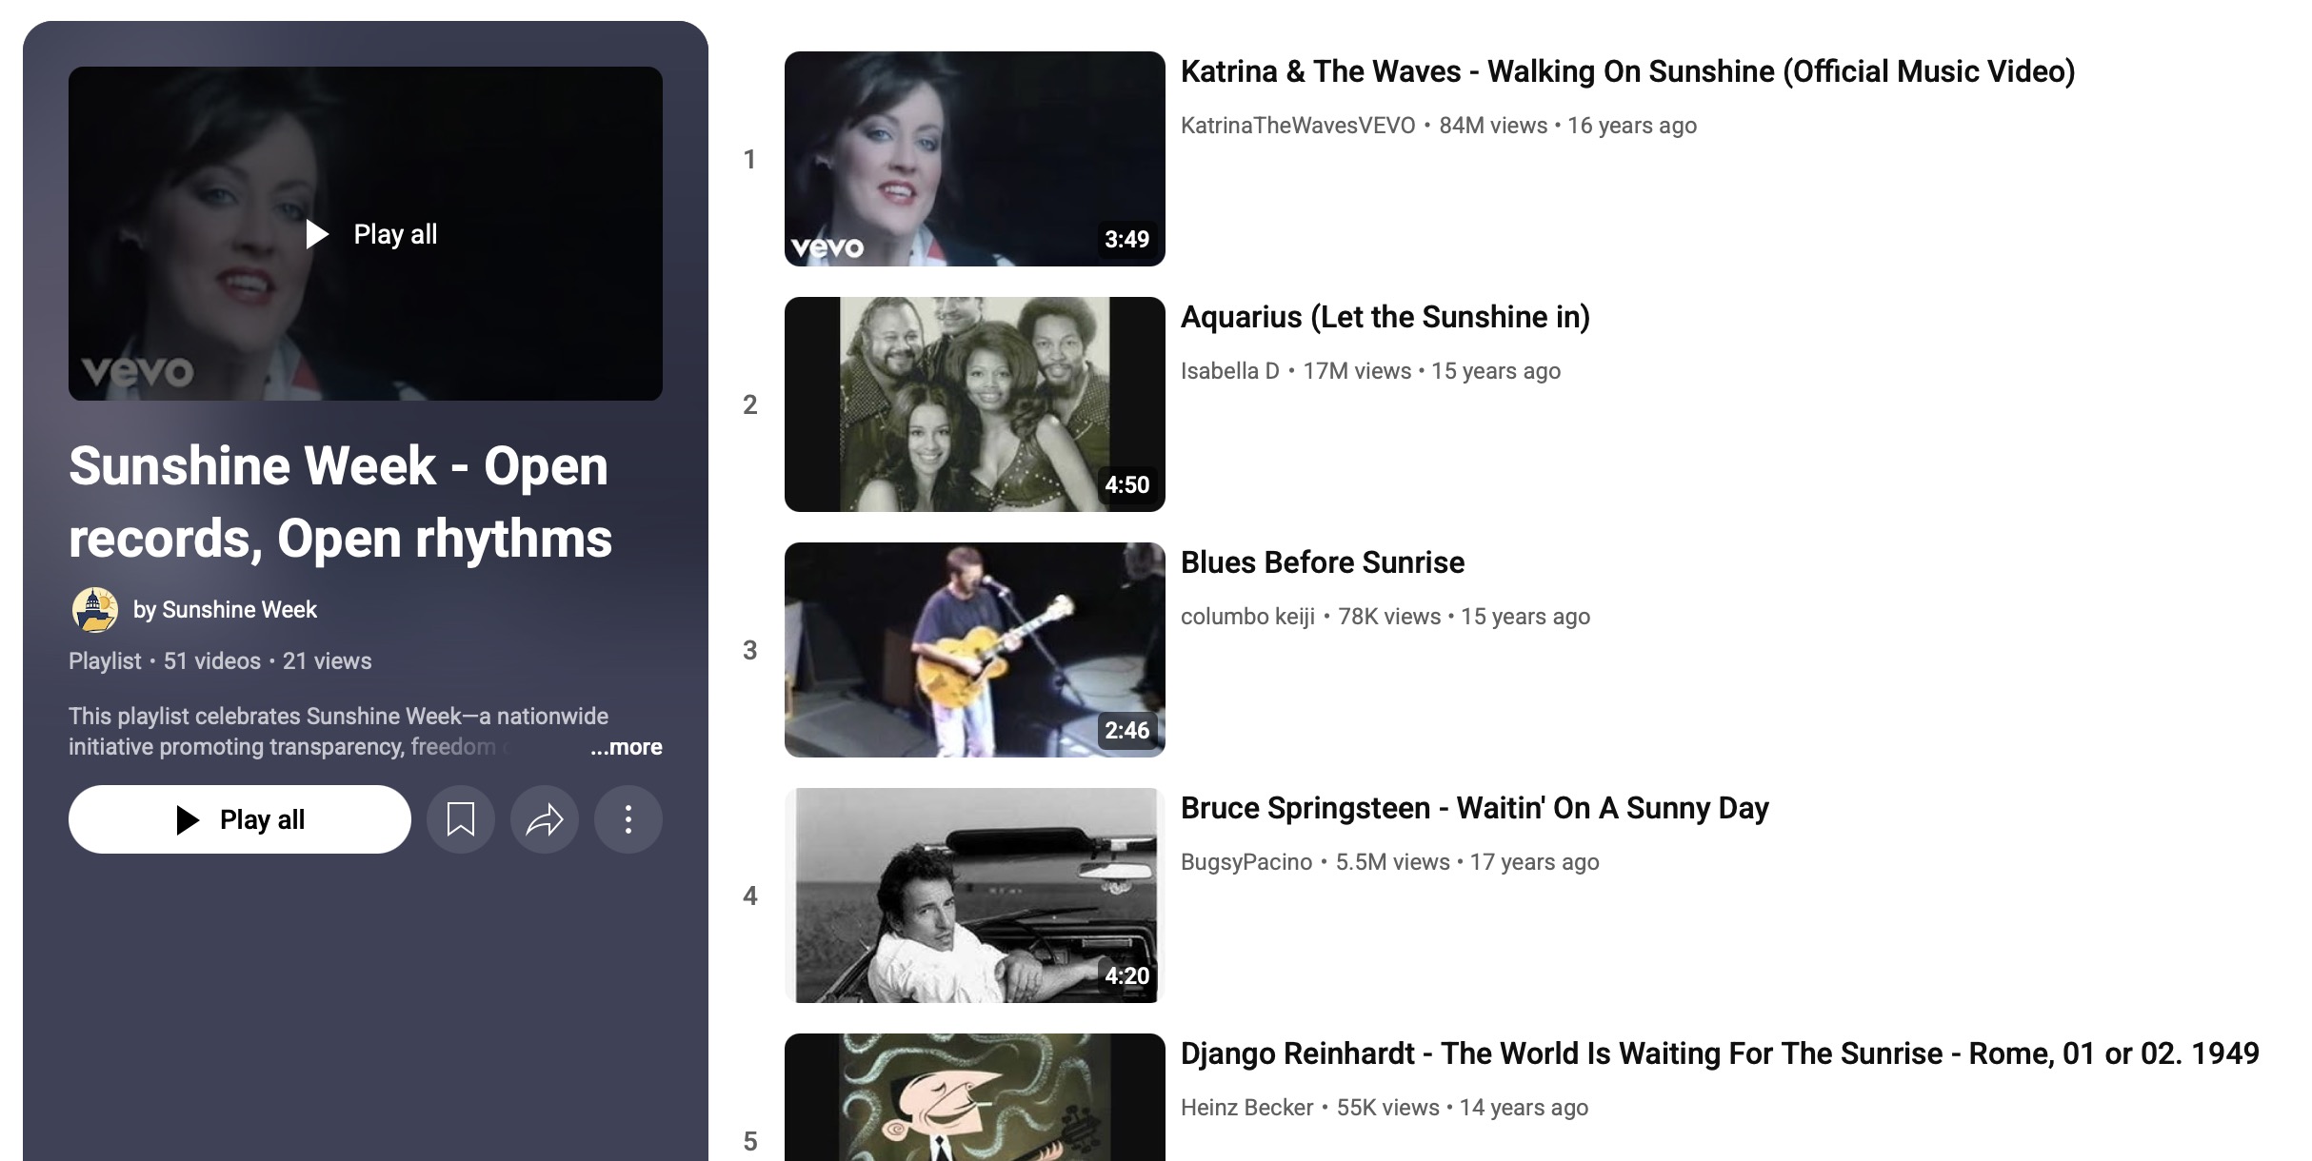Open columbo keiji channel
Image resolution: width=2312 pixels, height=1161 pixels.
pyautogui.click(x=1247, y=617)
